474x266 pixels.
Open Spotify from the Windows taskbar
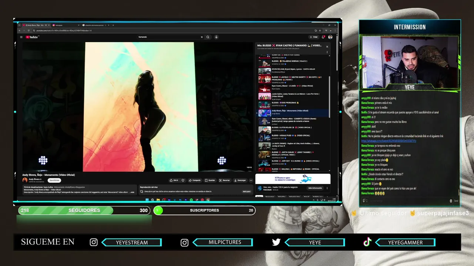click(x=191, y=200)
